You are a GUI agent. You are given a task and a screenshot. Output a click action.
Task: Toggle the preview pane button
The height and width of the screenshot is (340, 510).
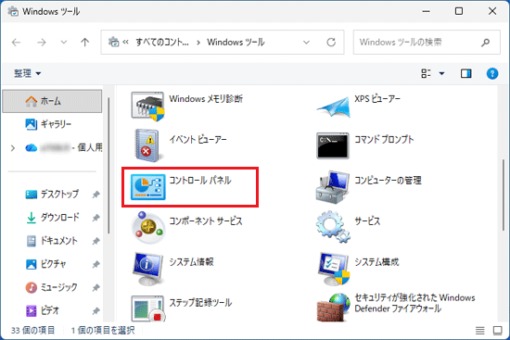(x=465, y=73)
